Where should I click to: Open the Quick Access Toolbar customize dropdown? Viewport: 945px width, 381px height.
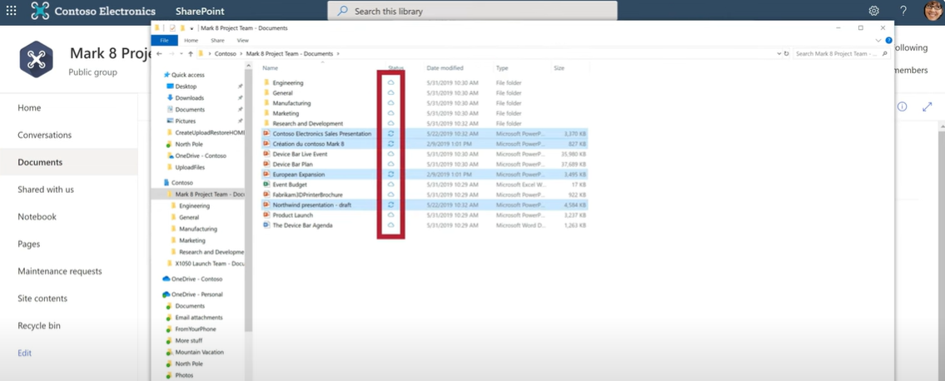191,28
